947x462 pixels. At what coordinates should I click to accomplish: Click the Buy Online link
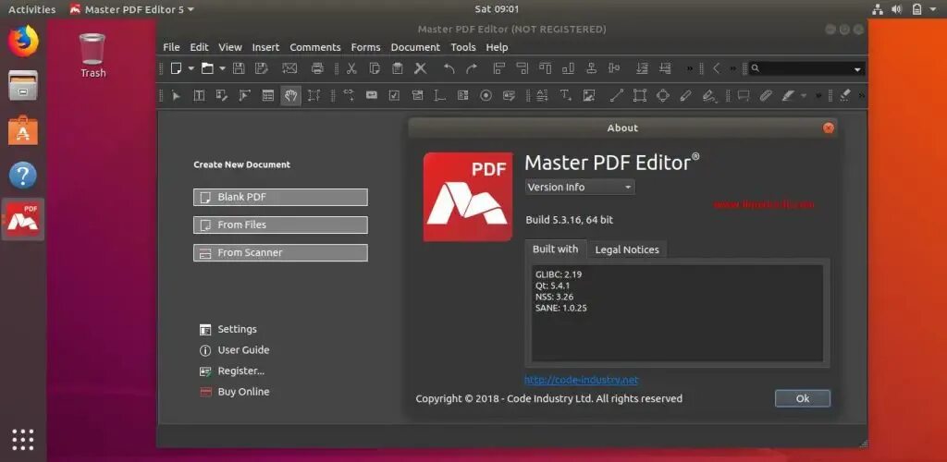[234, 392]
